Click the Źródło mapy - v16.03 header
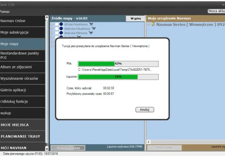225x156 pixels. (69, 18)
